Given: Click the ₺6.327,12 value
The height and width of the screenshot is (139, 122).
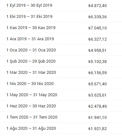Looking at the screenshot, I should 97,39.
